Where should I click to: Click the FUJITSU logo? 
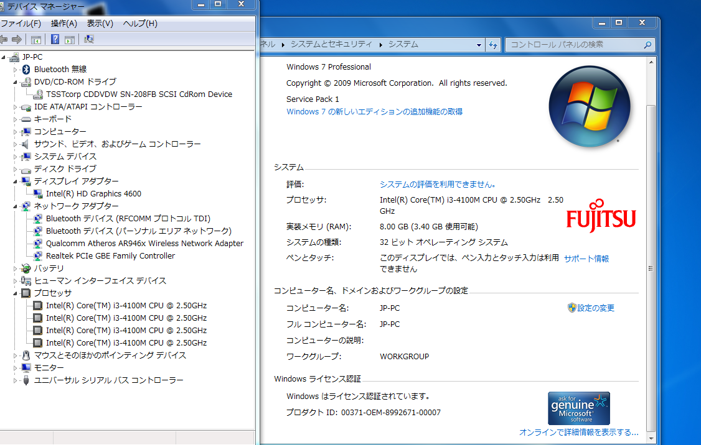(601, 216)
